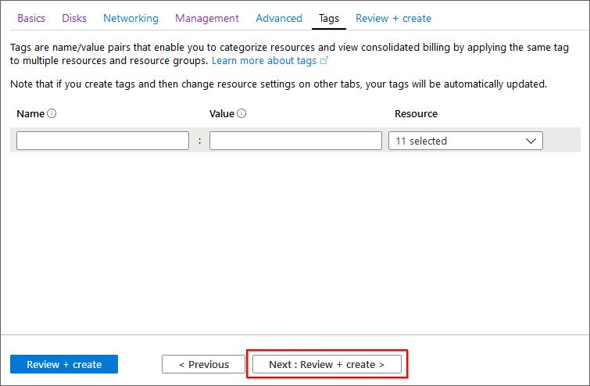The image size is (590, 386).
Task: Expand the Resource 11 selected dropdown
Action: (x=466, y=141)
